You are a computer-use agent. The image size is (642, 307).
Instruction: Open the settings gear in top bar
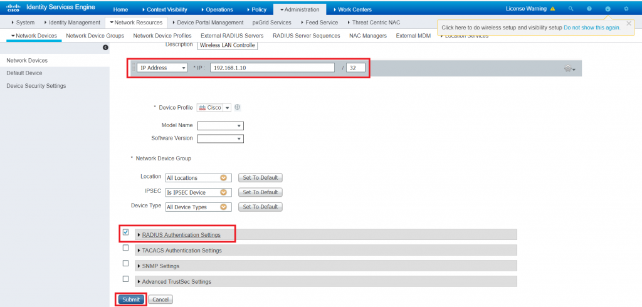pos(626,9)
